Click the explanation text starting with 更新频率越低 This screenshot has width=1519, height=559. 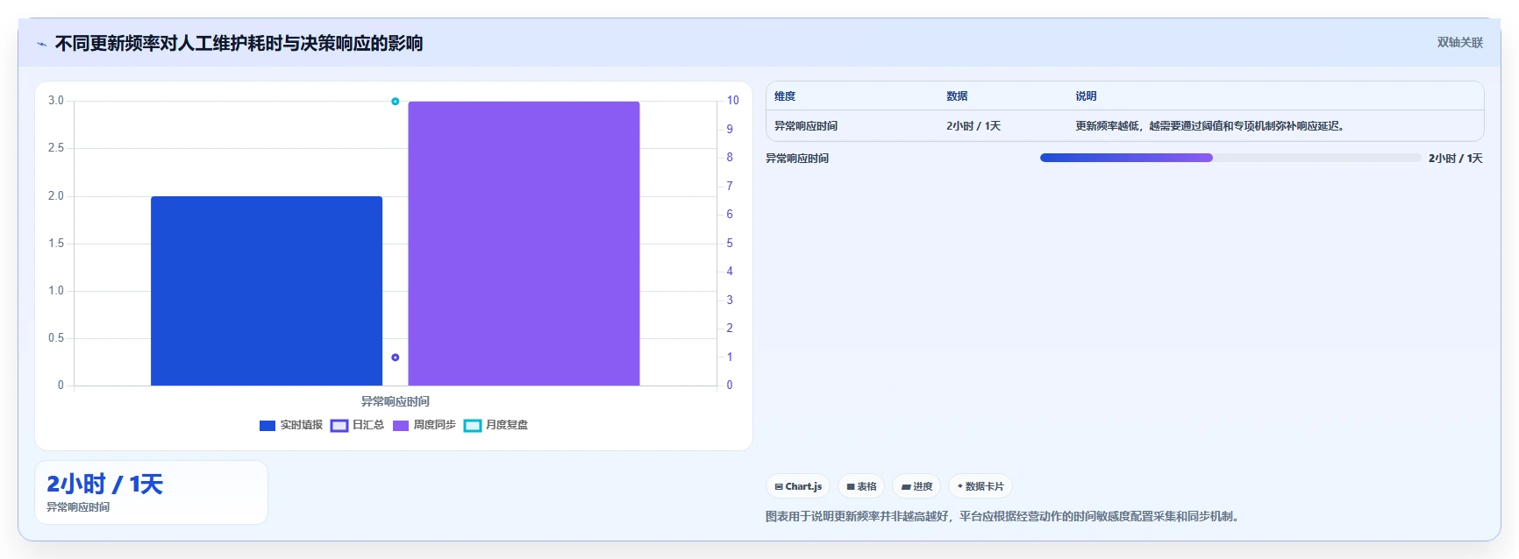pyautogui.click(x=1210, y=126)
